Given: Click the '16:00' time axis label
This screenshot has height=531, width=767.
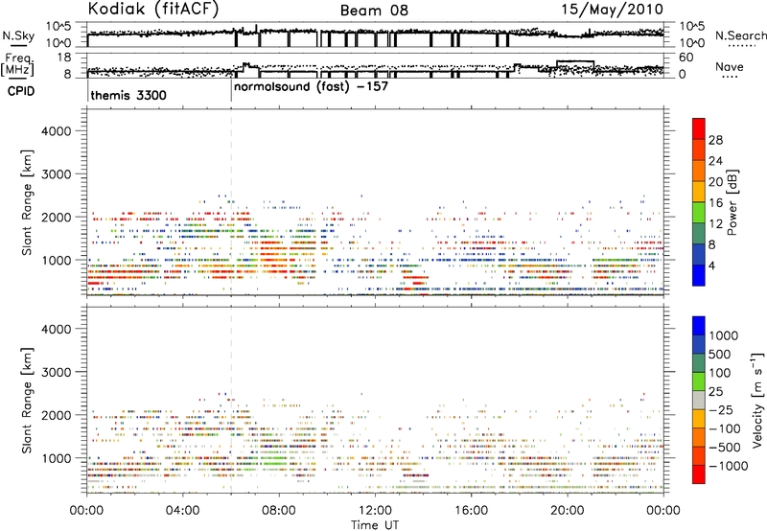Looking at the screenshot, I should 471,511.
